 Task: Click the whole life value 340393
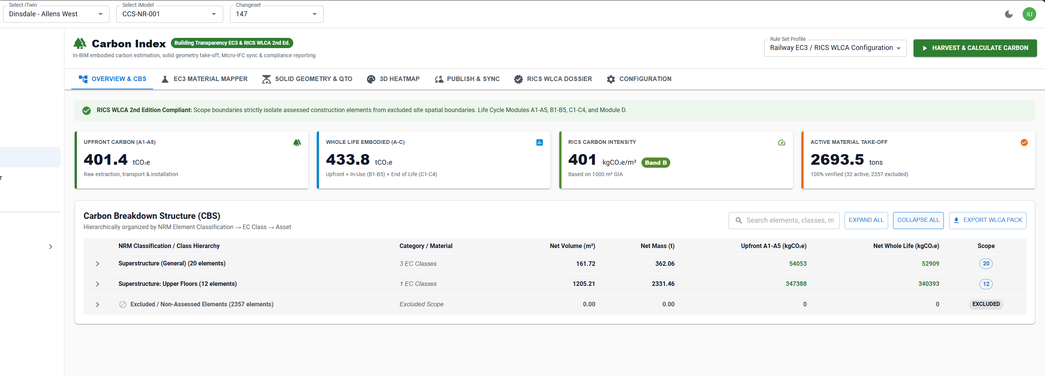click(x=929, y=284)
